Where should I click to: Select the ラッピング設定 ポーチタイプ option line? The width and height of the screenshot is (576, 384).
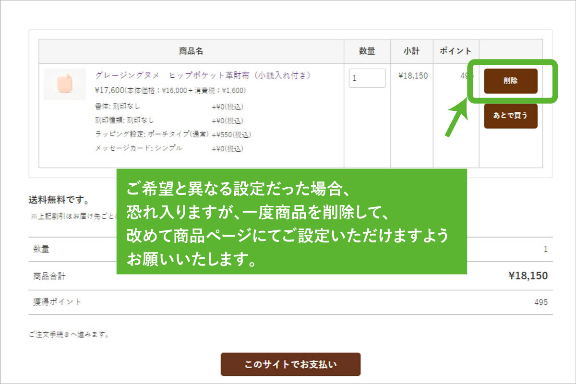[152, 134]
